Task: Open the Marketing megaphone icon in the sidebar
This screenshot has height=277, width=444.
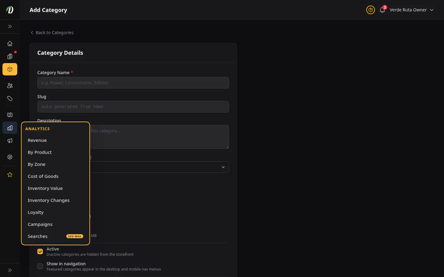Action: tap(10, 141)
